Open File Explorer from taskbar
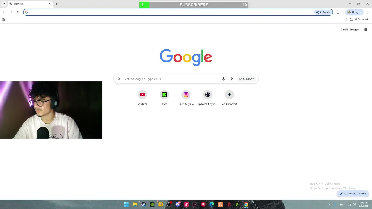Viewport: 372px width, 209px height. 135,204
